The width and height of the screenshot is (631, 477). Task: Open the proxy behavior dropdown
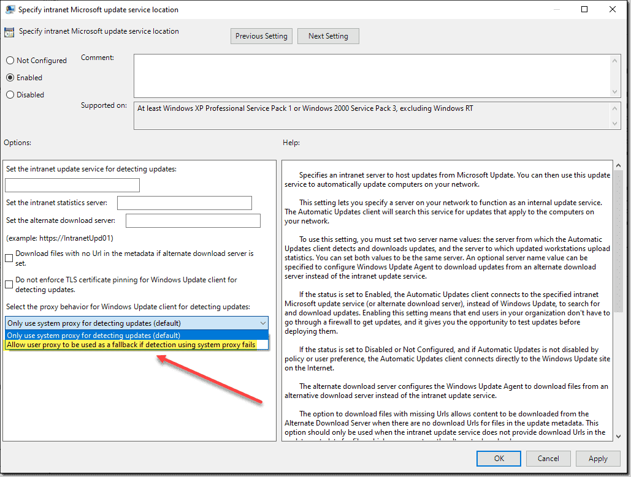point(263,323)
